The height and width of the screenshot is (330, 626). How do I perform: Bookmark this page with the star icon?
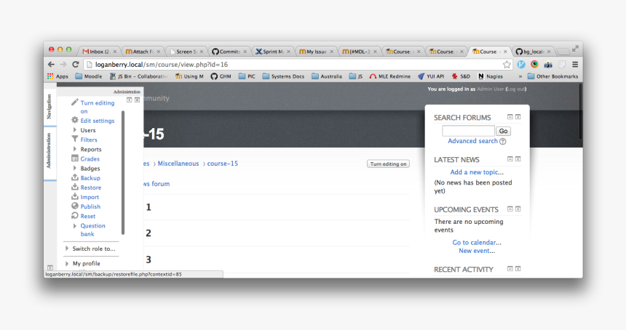507,65
